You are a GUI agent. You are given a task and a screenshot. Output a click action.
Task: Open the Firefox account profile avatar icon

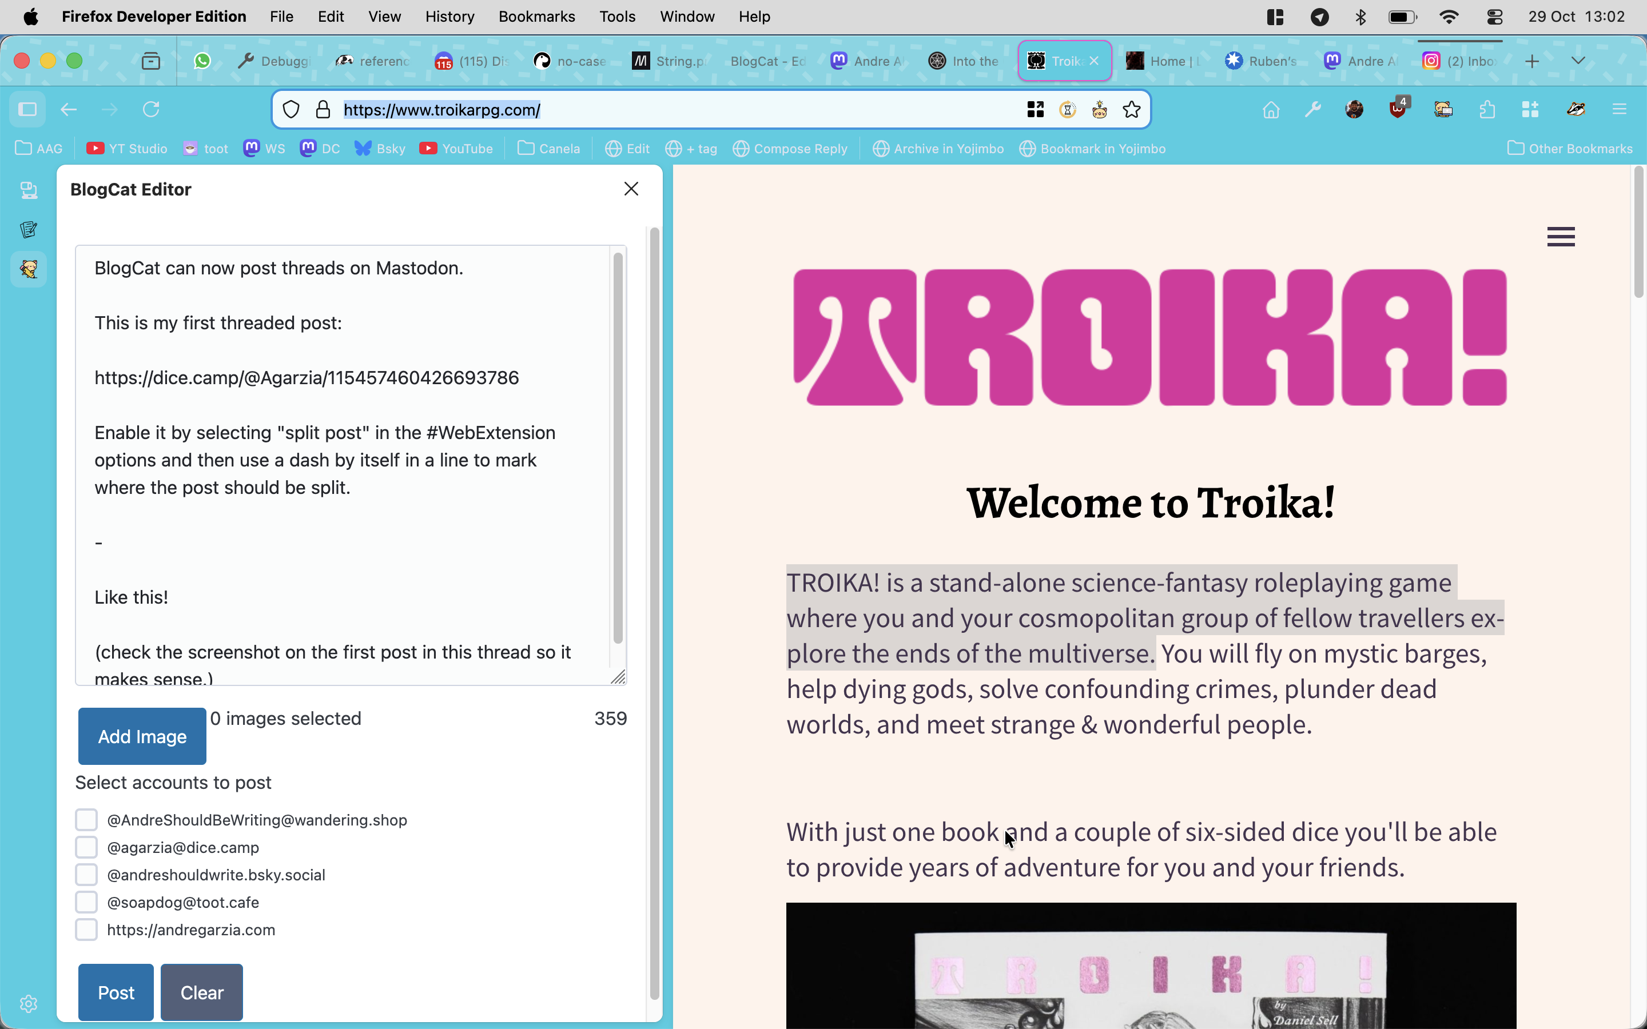[1354, 109]
